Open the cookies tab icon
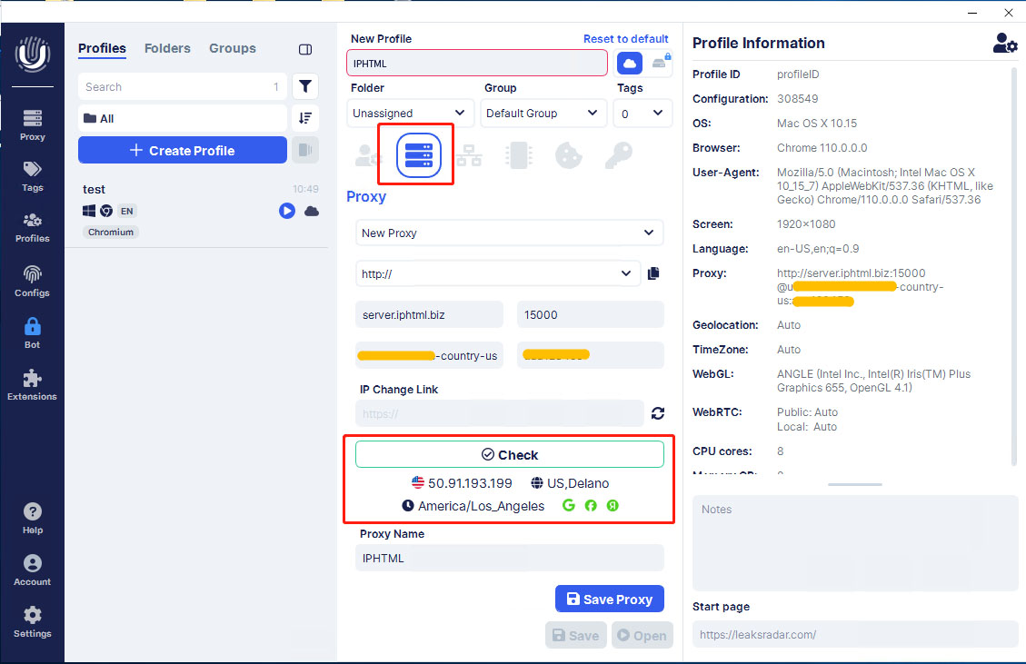Screen dimensions: 1026x664 pyautogui.click(x=569, y=155)
